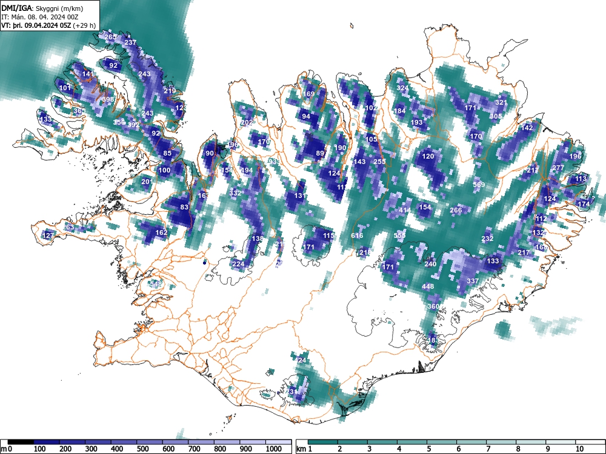The image size is (606, 454).
Task: Click the visibility value 555
Action: click(x=399, y=235)
